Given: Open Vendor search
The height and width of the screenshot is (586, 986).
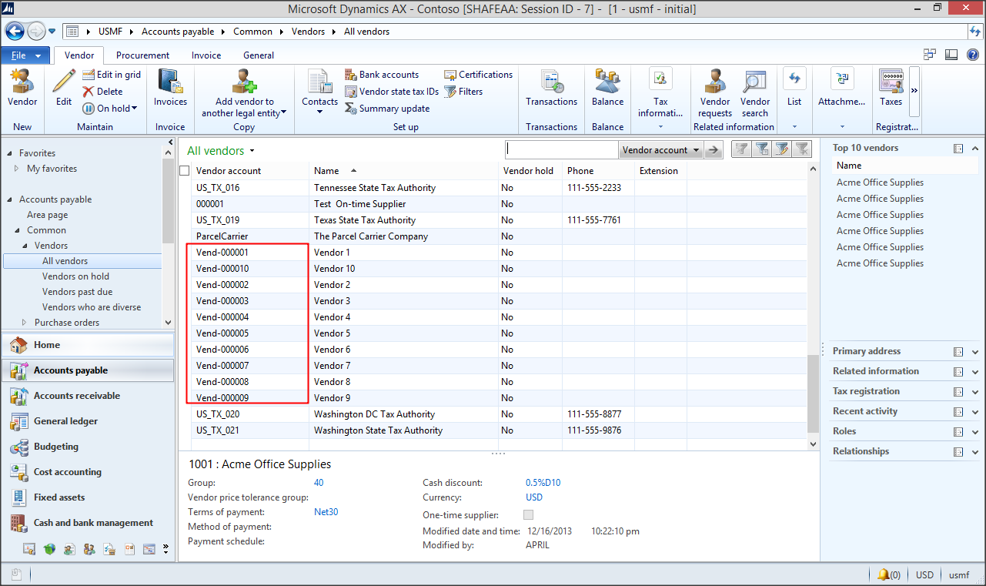Looking at the screenshot, I should [755, 93].
